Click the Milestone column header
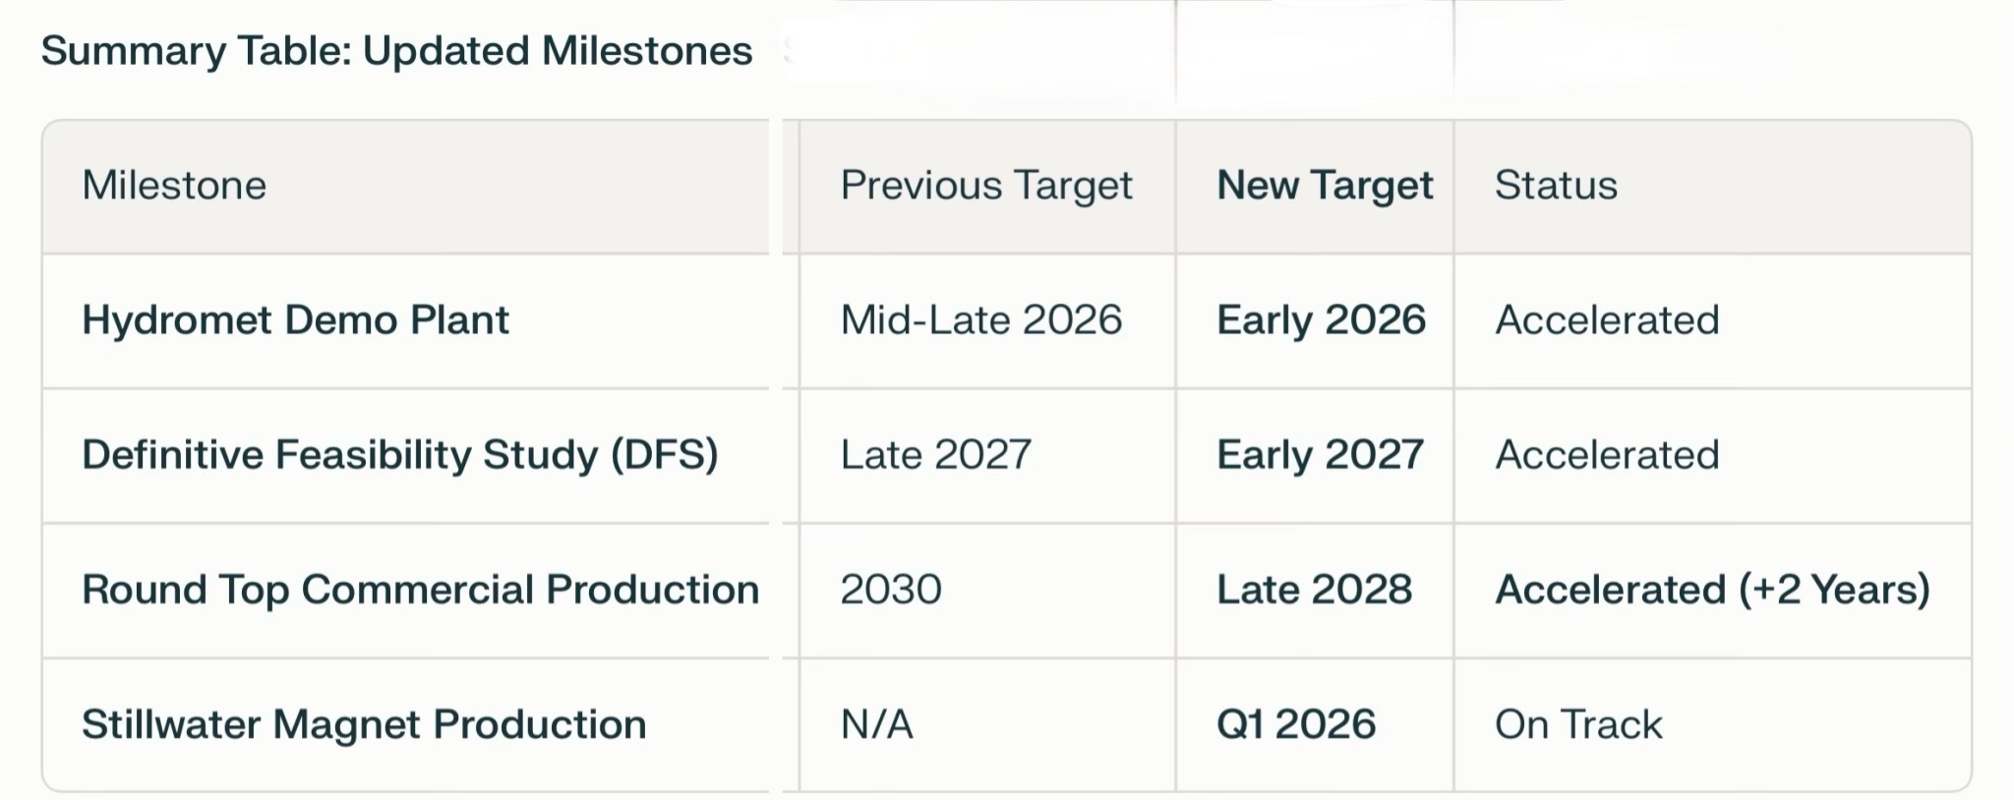Image resolution: width=2014 pixels, height=800 pixels. [x=174, y=186]
